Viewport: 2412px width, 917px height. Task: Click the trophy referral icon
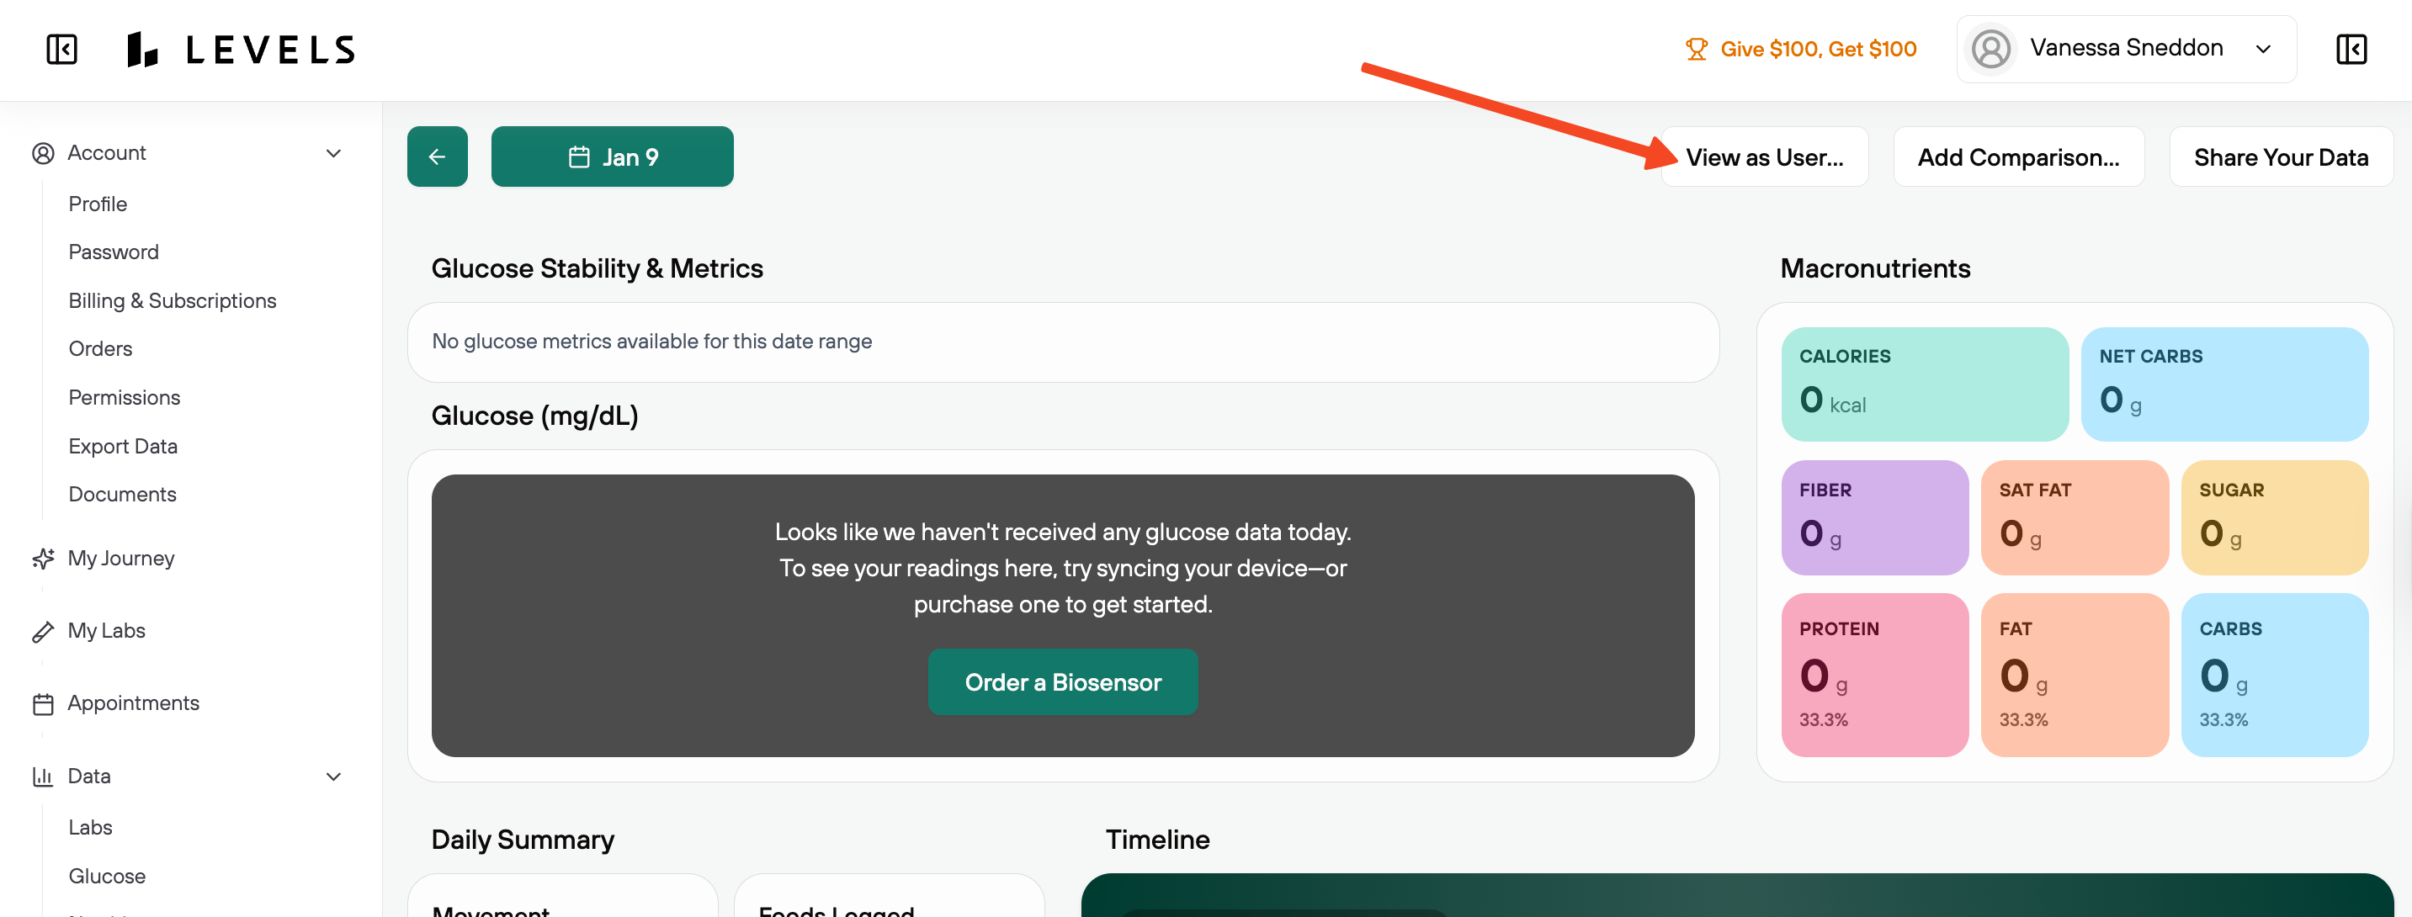point(1696,50)
